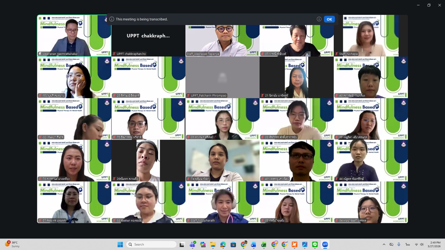Open File Explorer from the taskbar
The height and width of the screenshot is (250, 445).
pos(213,245)
